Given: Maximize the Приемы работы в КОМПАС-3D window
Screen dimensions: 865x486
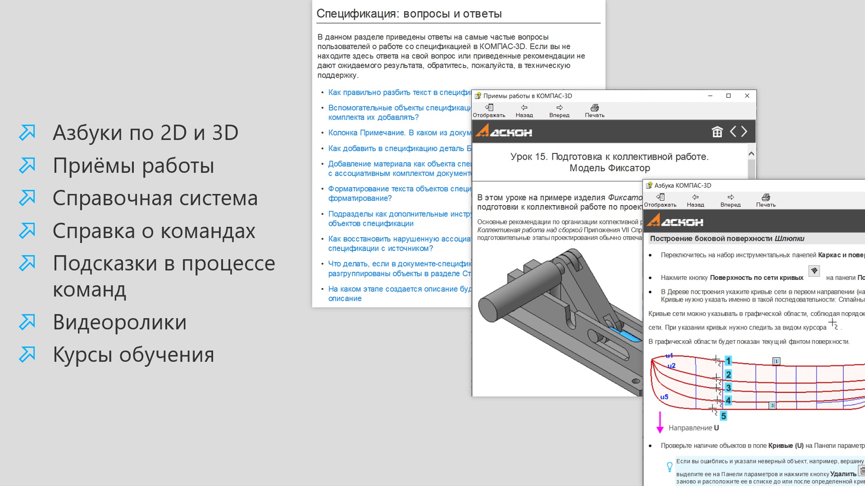Looking at the screenshot, I should (x=728, y=96).
